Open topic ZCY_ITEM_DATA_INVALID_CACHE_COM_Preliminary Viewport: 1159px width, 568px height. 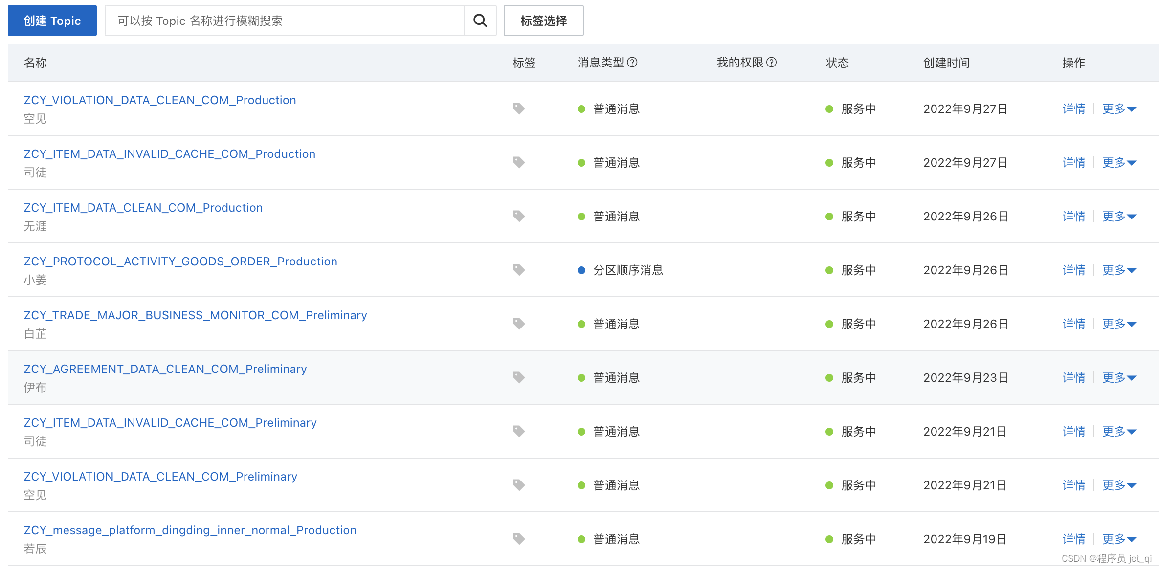(x=170, y=423)
